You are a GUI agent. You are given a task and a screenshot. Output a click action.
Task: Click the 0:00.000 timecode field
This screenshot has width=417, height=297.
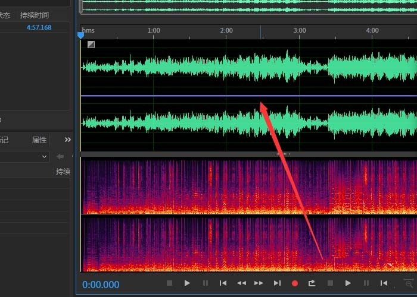pos(101,285)
